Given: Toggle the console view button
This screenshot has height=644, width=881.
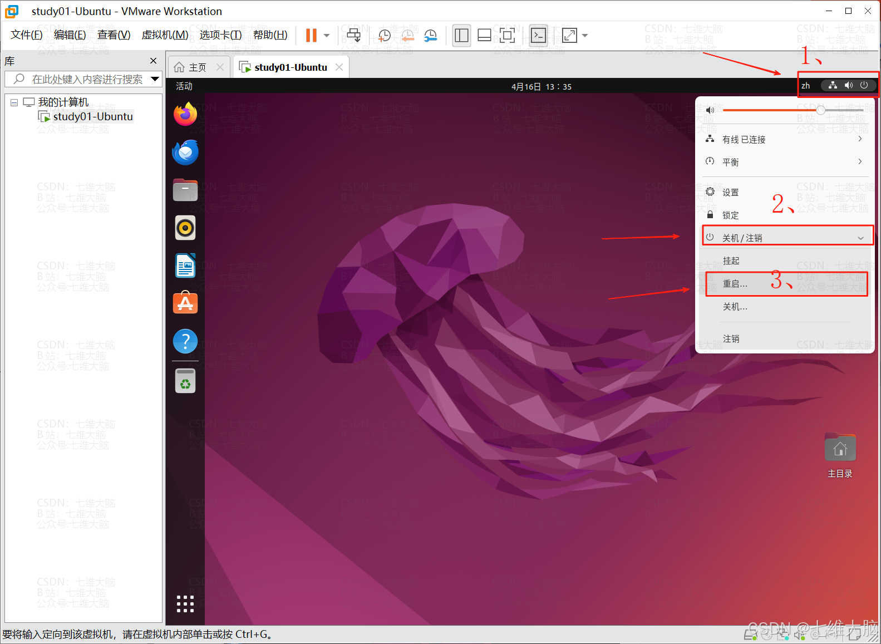Looking at the screenshot, I should [x=538, y=36].
